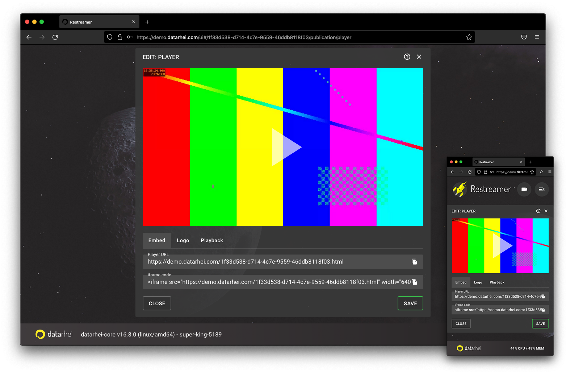Click the yellow Restreamer rocket logo

(459, 189)
